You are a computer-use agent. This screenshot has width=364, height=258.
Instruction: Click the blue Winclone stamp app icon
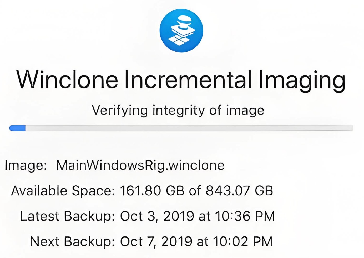click(x=181, y=31)
